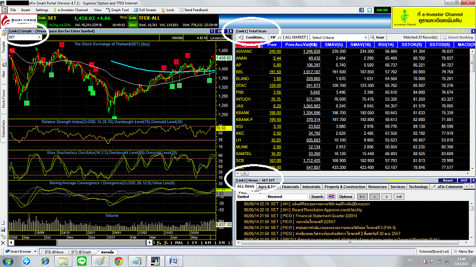Viewport: 476px width, 267px height.
Task: Click the Smart Ranking button
Action: [458, 38]
